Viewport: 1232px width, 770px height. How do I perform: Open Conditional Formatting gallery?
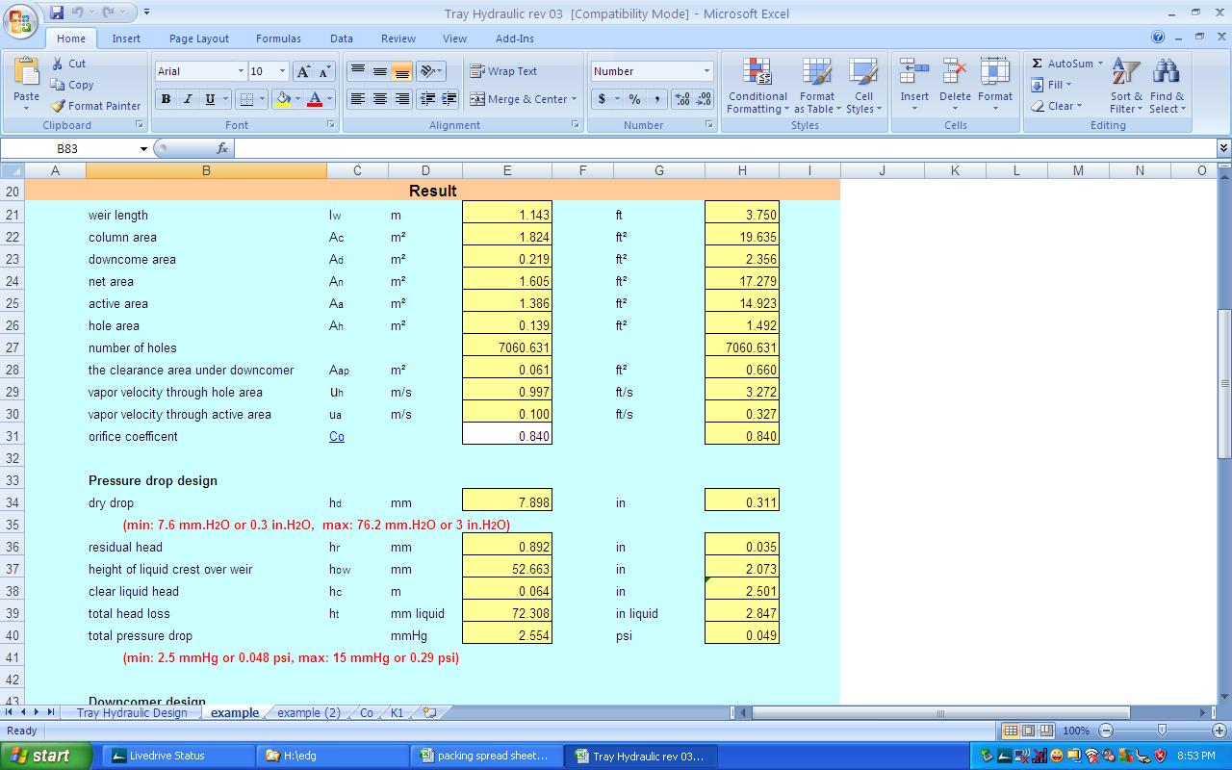[x=757, y=87]
